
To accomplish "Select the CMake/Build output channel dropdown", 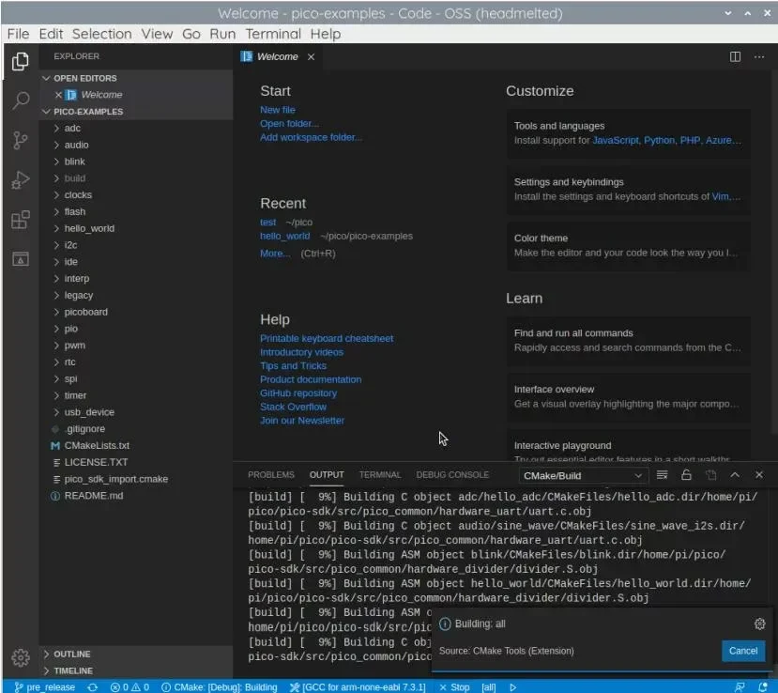I will pyautogui.click(x=583, y=475).
